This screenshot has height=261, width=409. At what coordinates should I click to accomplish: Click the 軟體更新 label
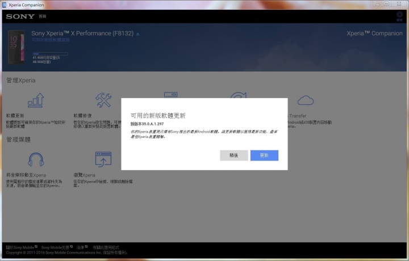click(x=15, y=115)
